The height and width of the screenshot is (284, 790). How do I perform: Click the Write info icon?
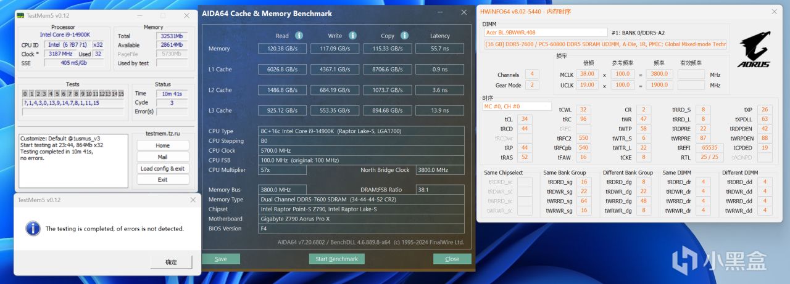(x=352, y=36)
